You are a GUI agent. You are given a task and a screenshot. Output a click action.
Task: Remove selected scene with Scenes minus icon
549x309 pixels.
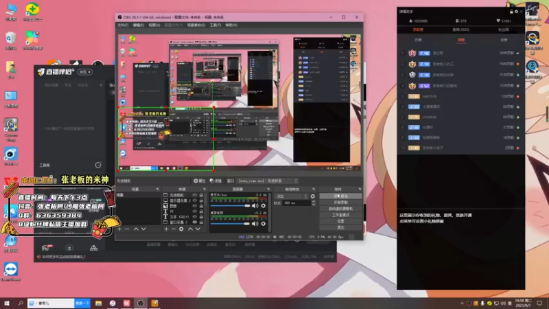coord(127,229)
